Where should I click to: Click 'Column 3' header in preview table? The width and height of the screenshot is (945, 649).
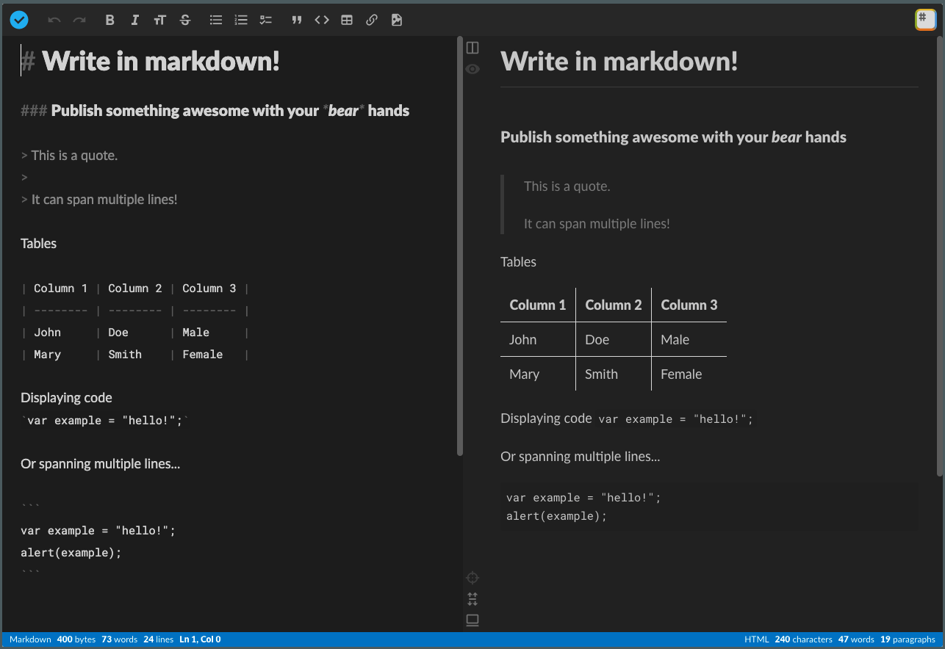pos(689,305)
